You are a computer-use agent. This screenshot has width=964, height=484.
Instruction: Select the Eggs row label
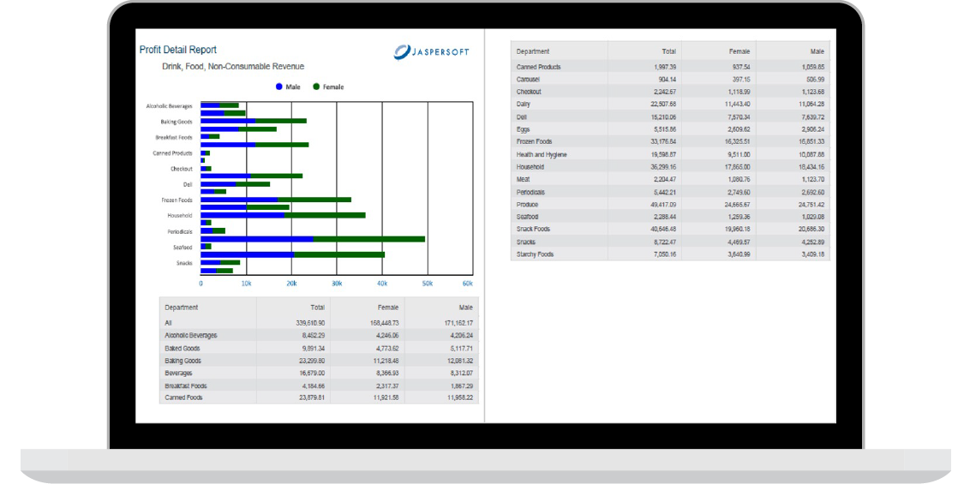click(x=524, y=129)
